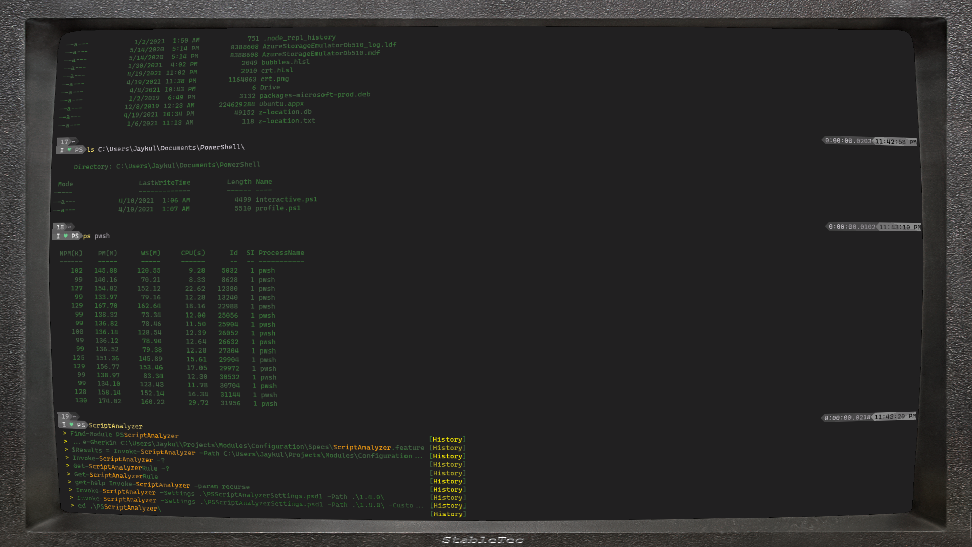This screenshot has width=972, height=547.
Task: Click the green heart icon in prompt 17
Action: (x=69, y=150)
